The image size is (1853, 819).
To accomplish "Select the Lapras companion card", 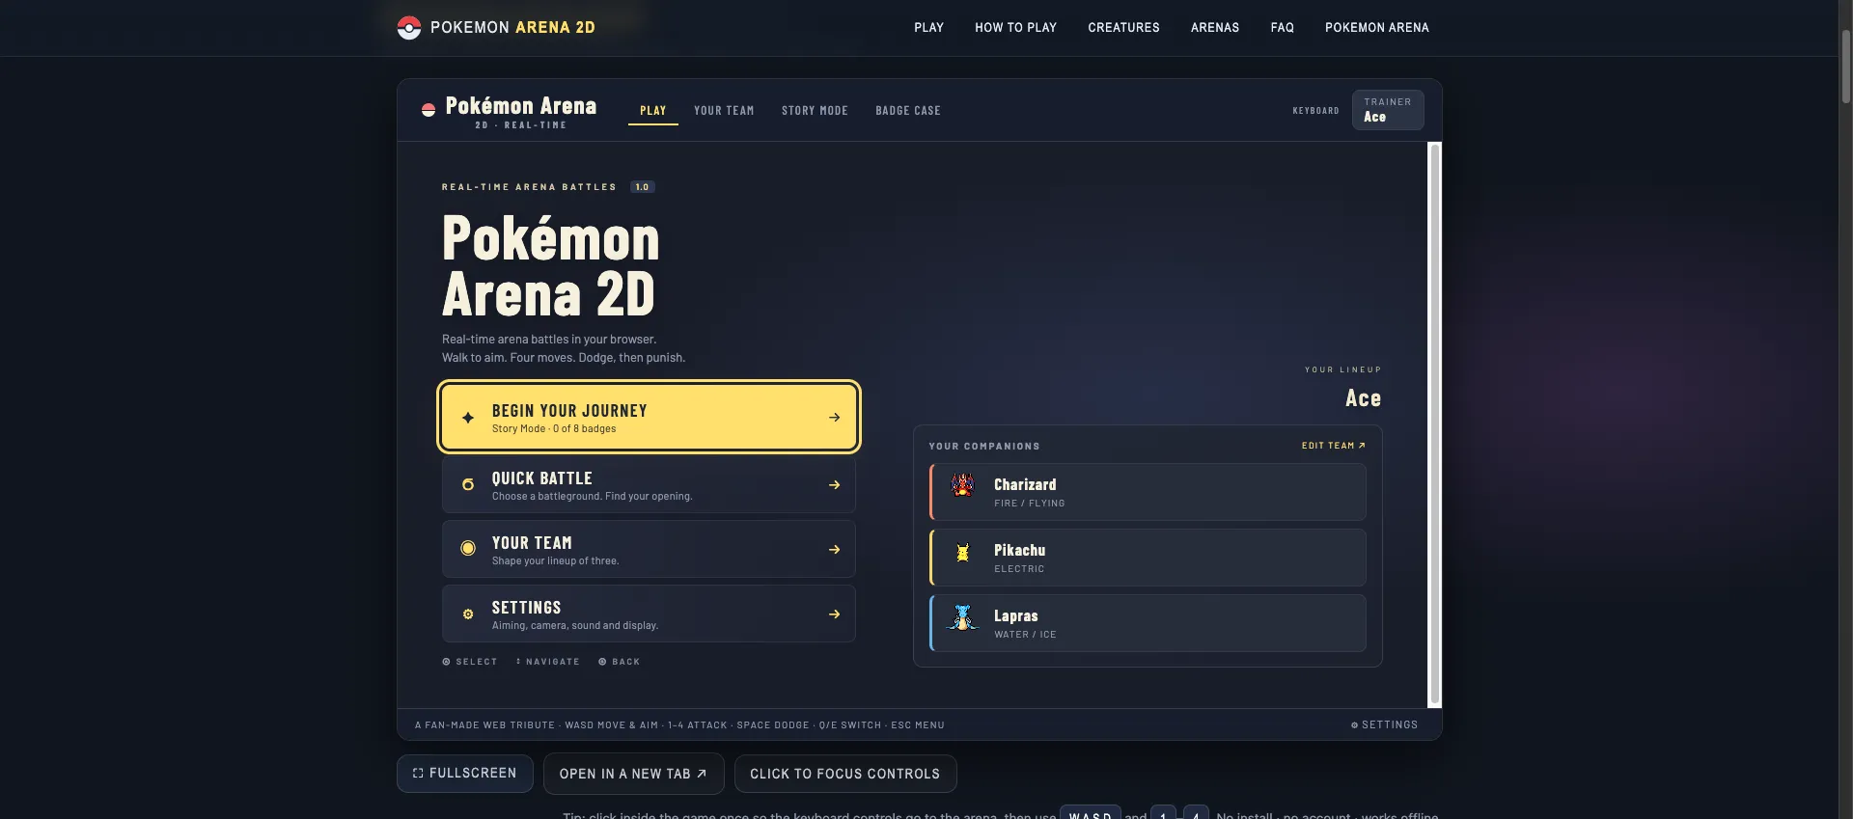I will tap(1148, 623).
